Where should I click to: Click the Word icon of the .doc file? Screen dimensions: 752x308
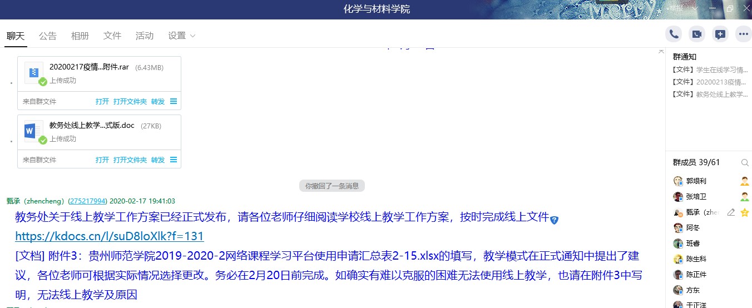point(32,131)
